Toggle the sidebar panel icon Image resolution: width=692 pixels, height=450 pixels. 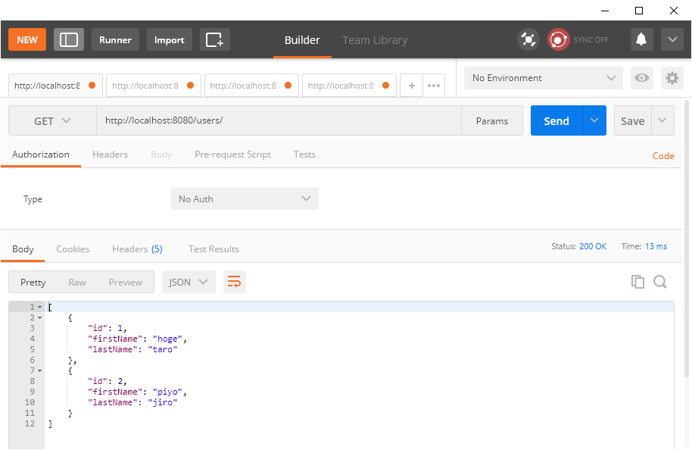click(69, 39)
